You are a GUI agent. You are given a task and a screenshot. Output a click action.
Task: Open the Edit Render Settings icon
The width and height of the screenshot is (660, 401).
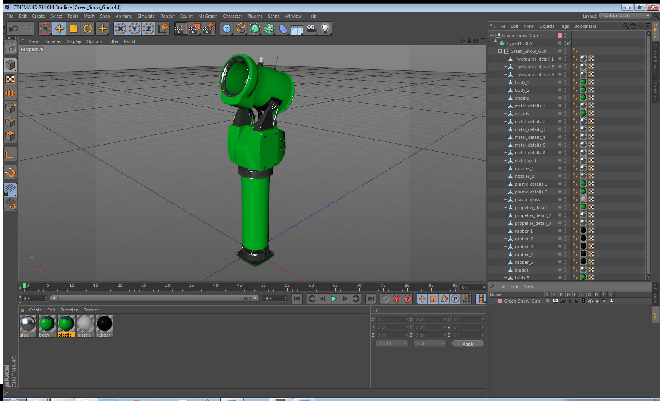click(x=208, y=29)
